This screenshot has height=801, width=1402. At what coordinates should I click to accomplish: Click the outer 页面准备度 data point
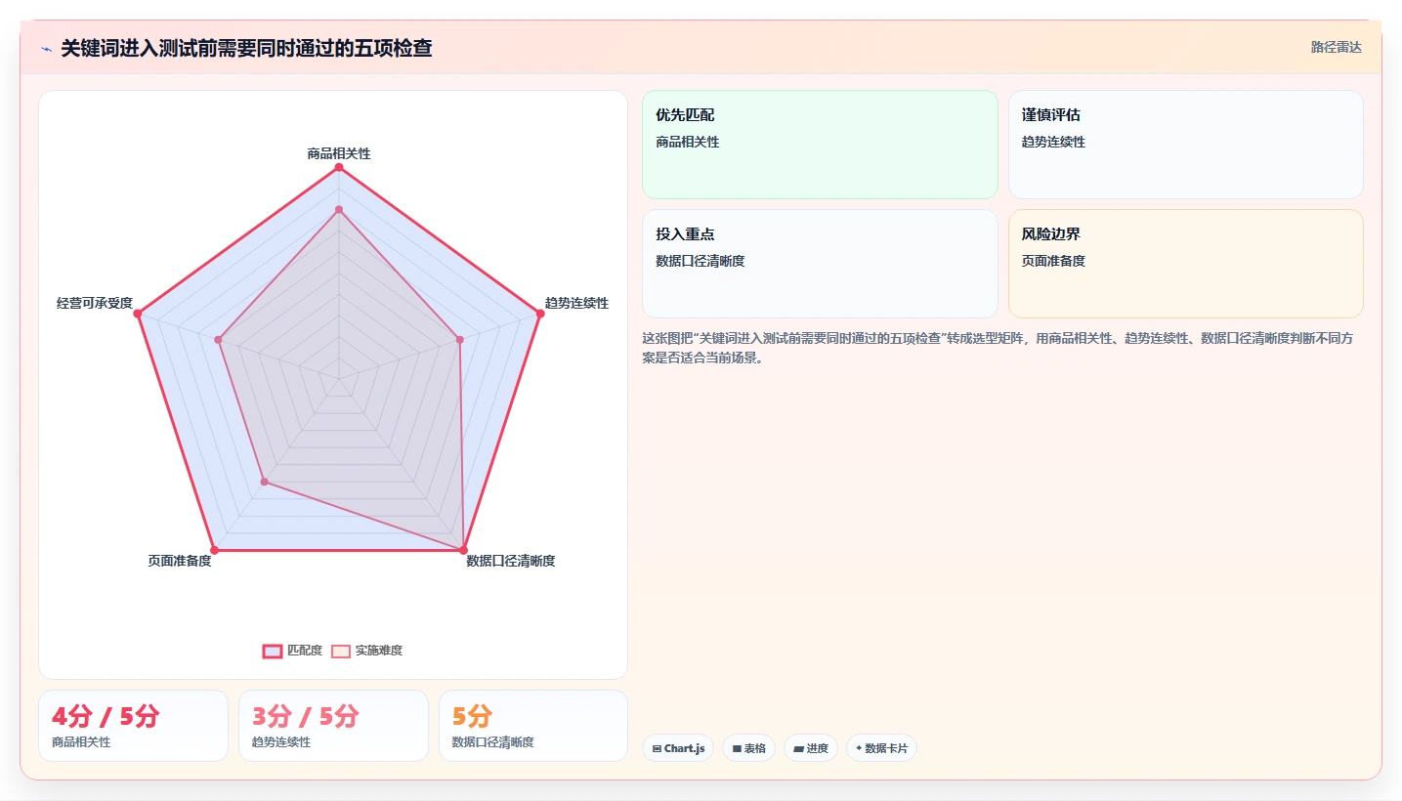click(214, 550)
